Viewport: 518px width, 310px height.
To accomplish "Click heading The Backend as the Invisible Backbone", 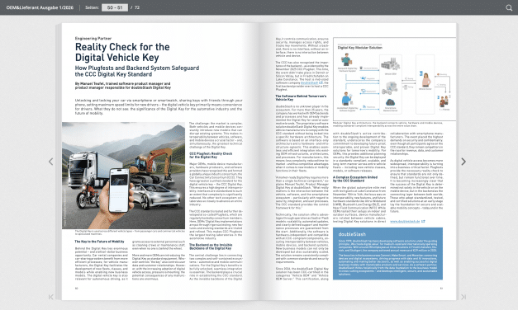I will pos(211,247).
